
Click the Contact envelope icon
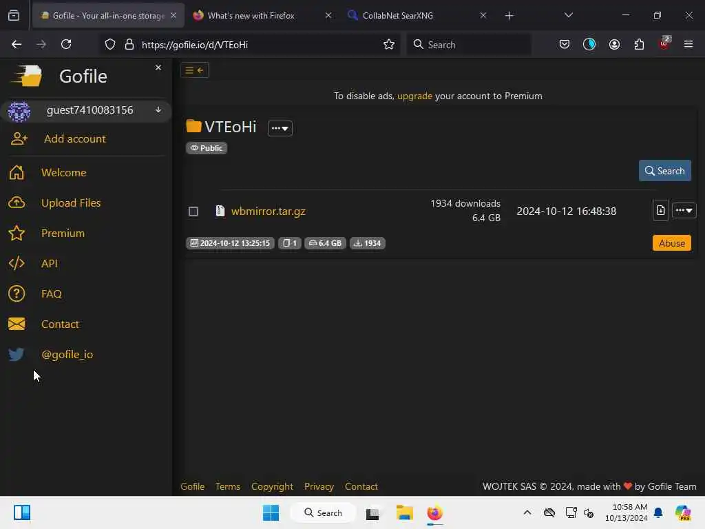(x=17, y=324)
